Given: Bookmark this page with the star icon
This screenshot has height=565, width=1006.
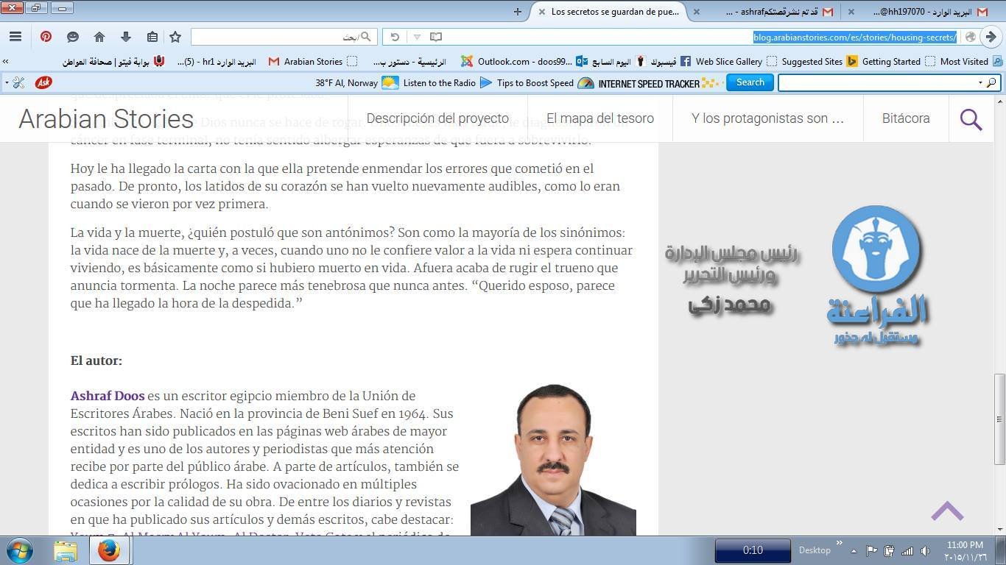Looking at the screenshot, I should 175,37.
